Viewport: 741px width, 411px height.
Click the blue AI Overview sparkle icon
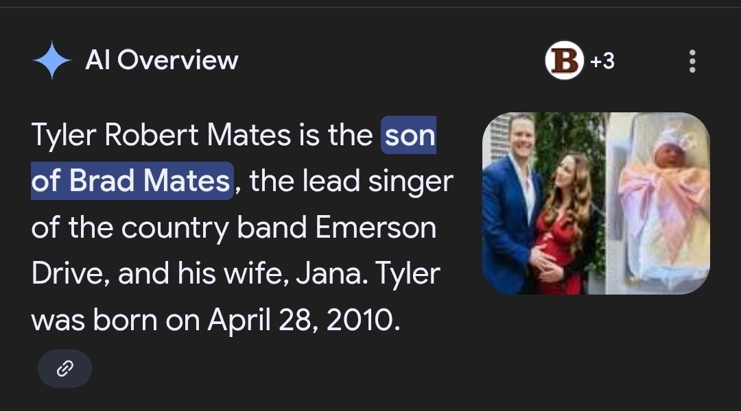(x=51, y=61)
